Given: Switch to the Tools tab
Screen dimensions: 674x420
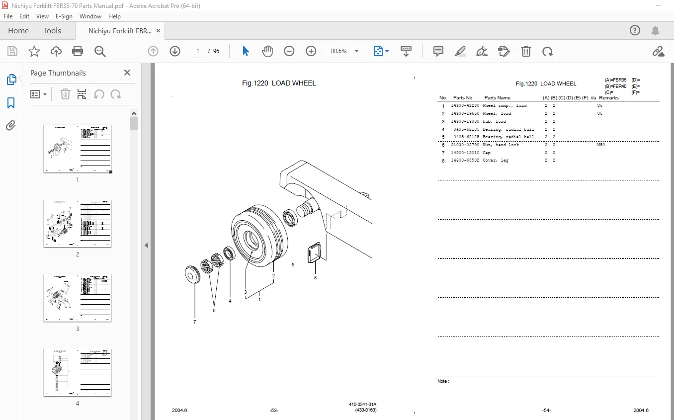Looking at the screenshot, I should pyautogui.click(x=52, y=31).
